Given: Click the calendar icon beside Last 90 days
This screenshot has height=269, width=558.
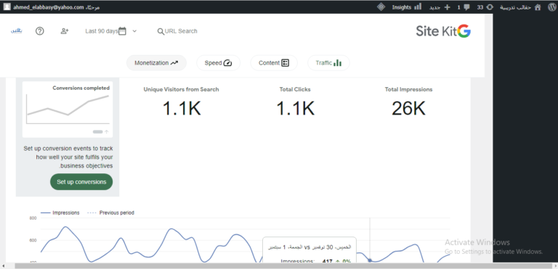Looking at the screenshot, I should (122, 31).
